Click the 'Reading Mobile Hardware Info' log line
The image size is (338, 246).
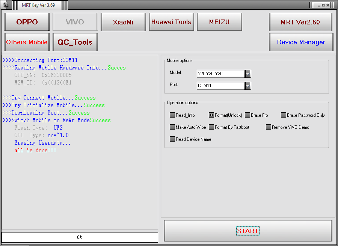pos(64,68)
